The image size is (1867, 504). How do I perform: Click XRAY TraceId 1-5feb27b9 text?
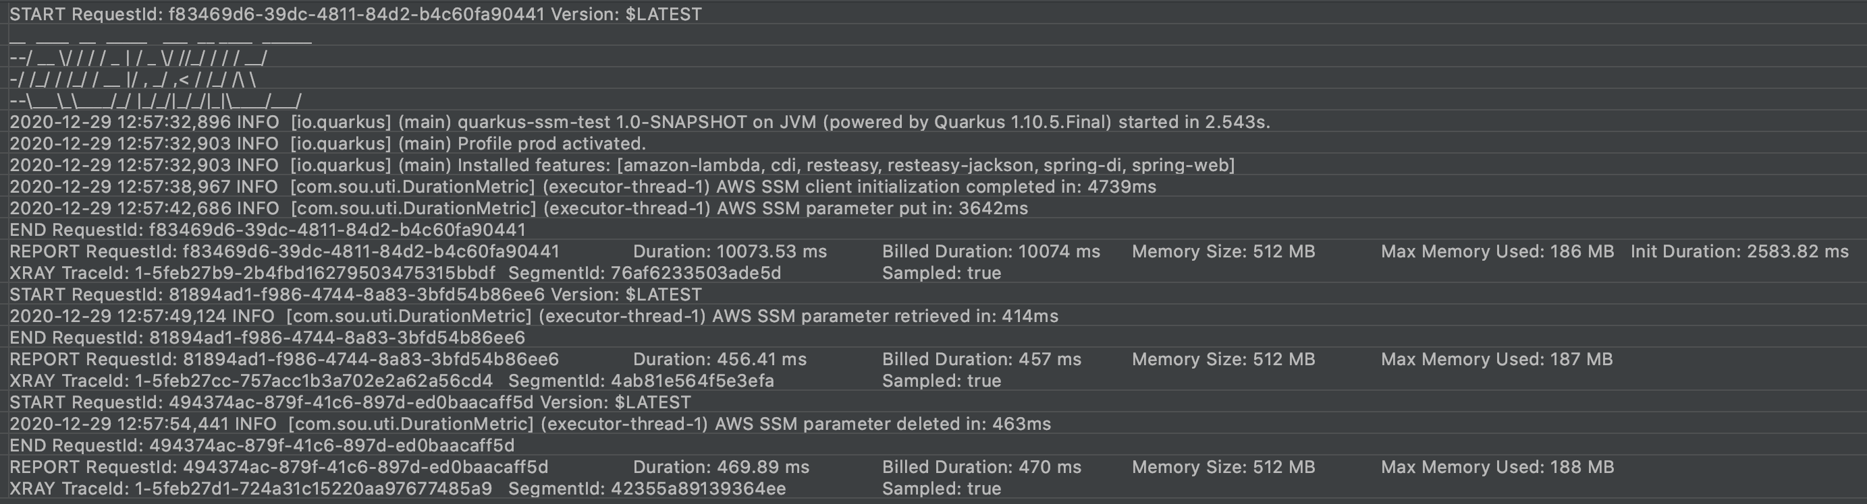tap(252, 274)
